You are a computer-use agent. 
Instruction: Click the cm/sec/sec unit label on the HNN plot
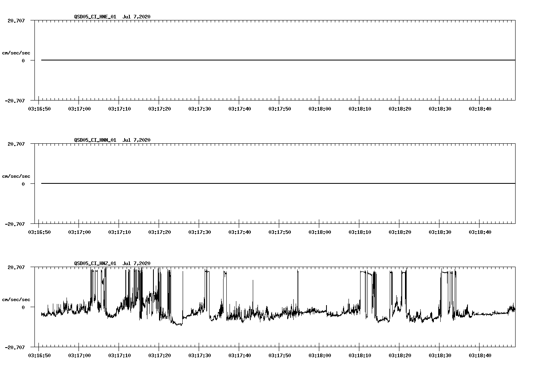coord(16,176)
